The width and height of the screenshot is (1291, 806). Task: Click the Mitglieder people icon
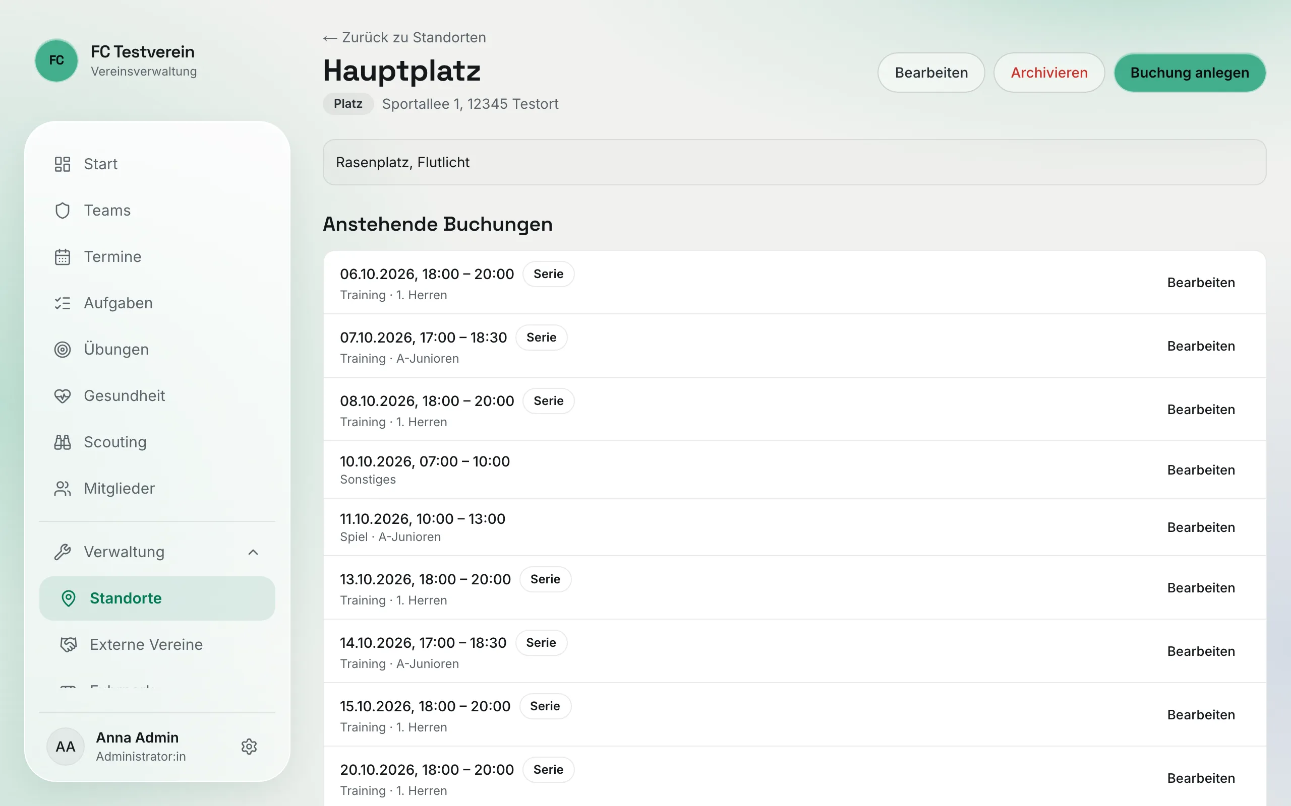coord(63,489)
